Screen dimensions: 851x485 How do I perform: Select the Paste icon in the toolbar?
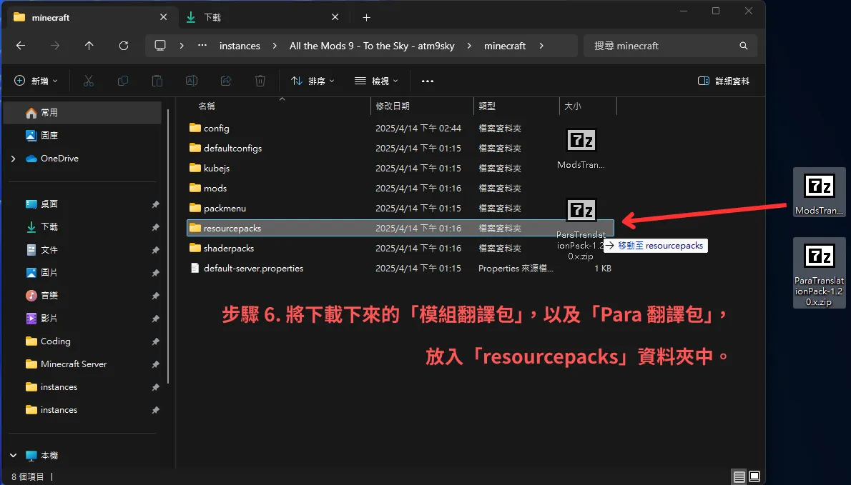point(157,80)
